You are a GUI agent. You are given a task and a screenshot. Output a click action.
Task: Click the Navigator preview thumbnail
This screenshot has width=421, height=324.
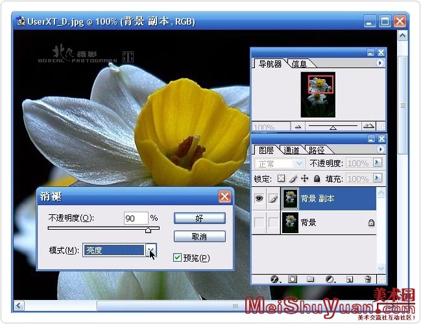point(318,95)
